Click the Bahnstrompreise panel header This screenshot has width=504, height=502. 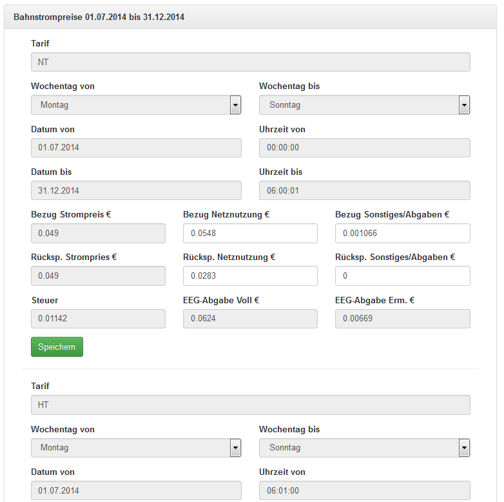[x=251, y=17]
